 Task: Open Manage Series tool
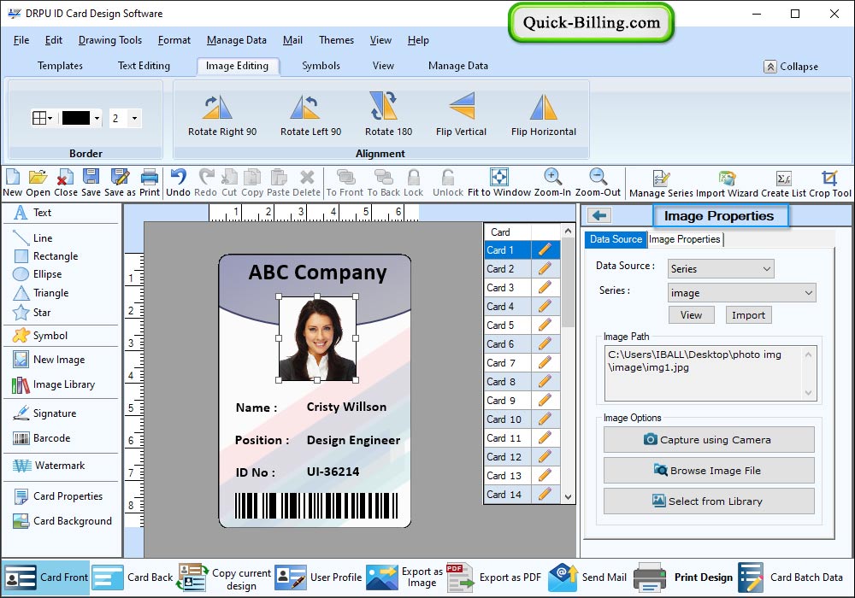661,184
